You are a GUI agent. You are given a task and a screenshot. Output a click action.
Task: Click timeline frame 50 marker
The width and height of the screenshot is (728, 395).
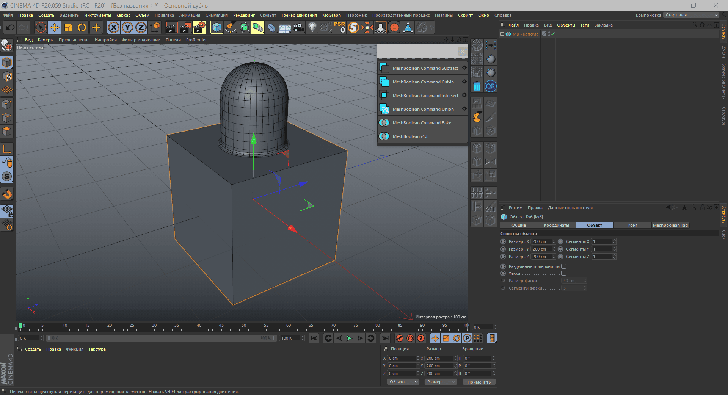click(x=244, y=326)
